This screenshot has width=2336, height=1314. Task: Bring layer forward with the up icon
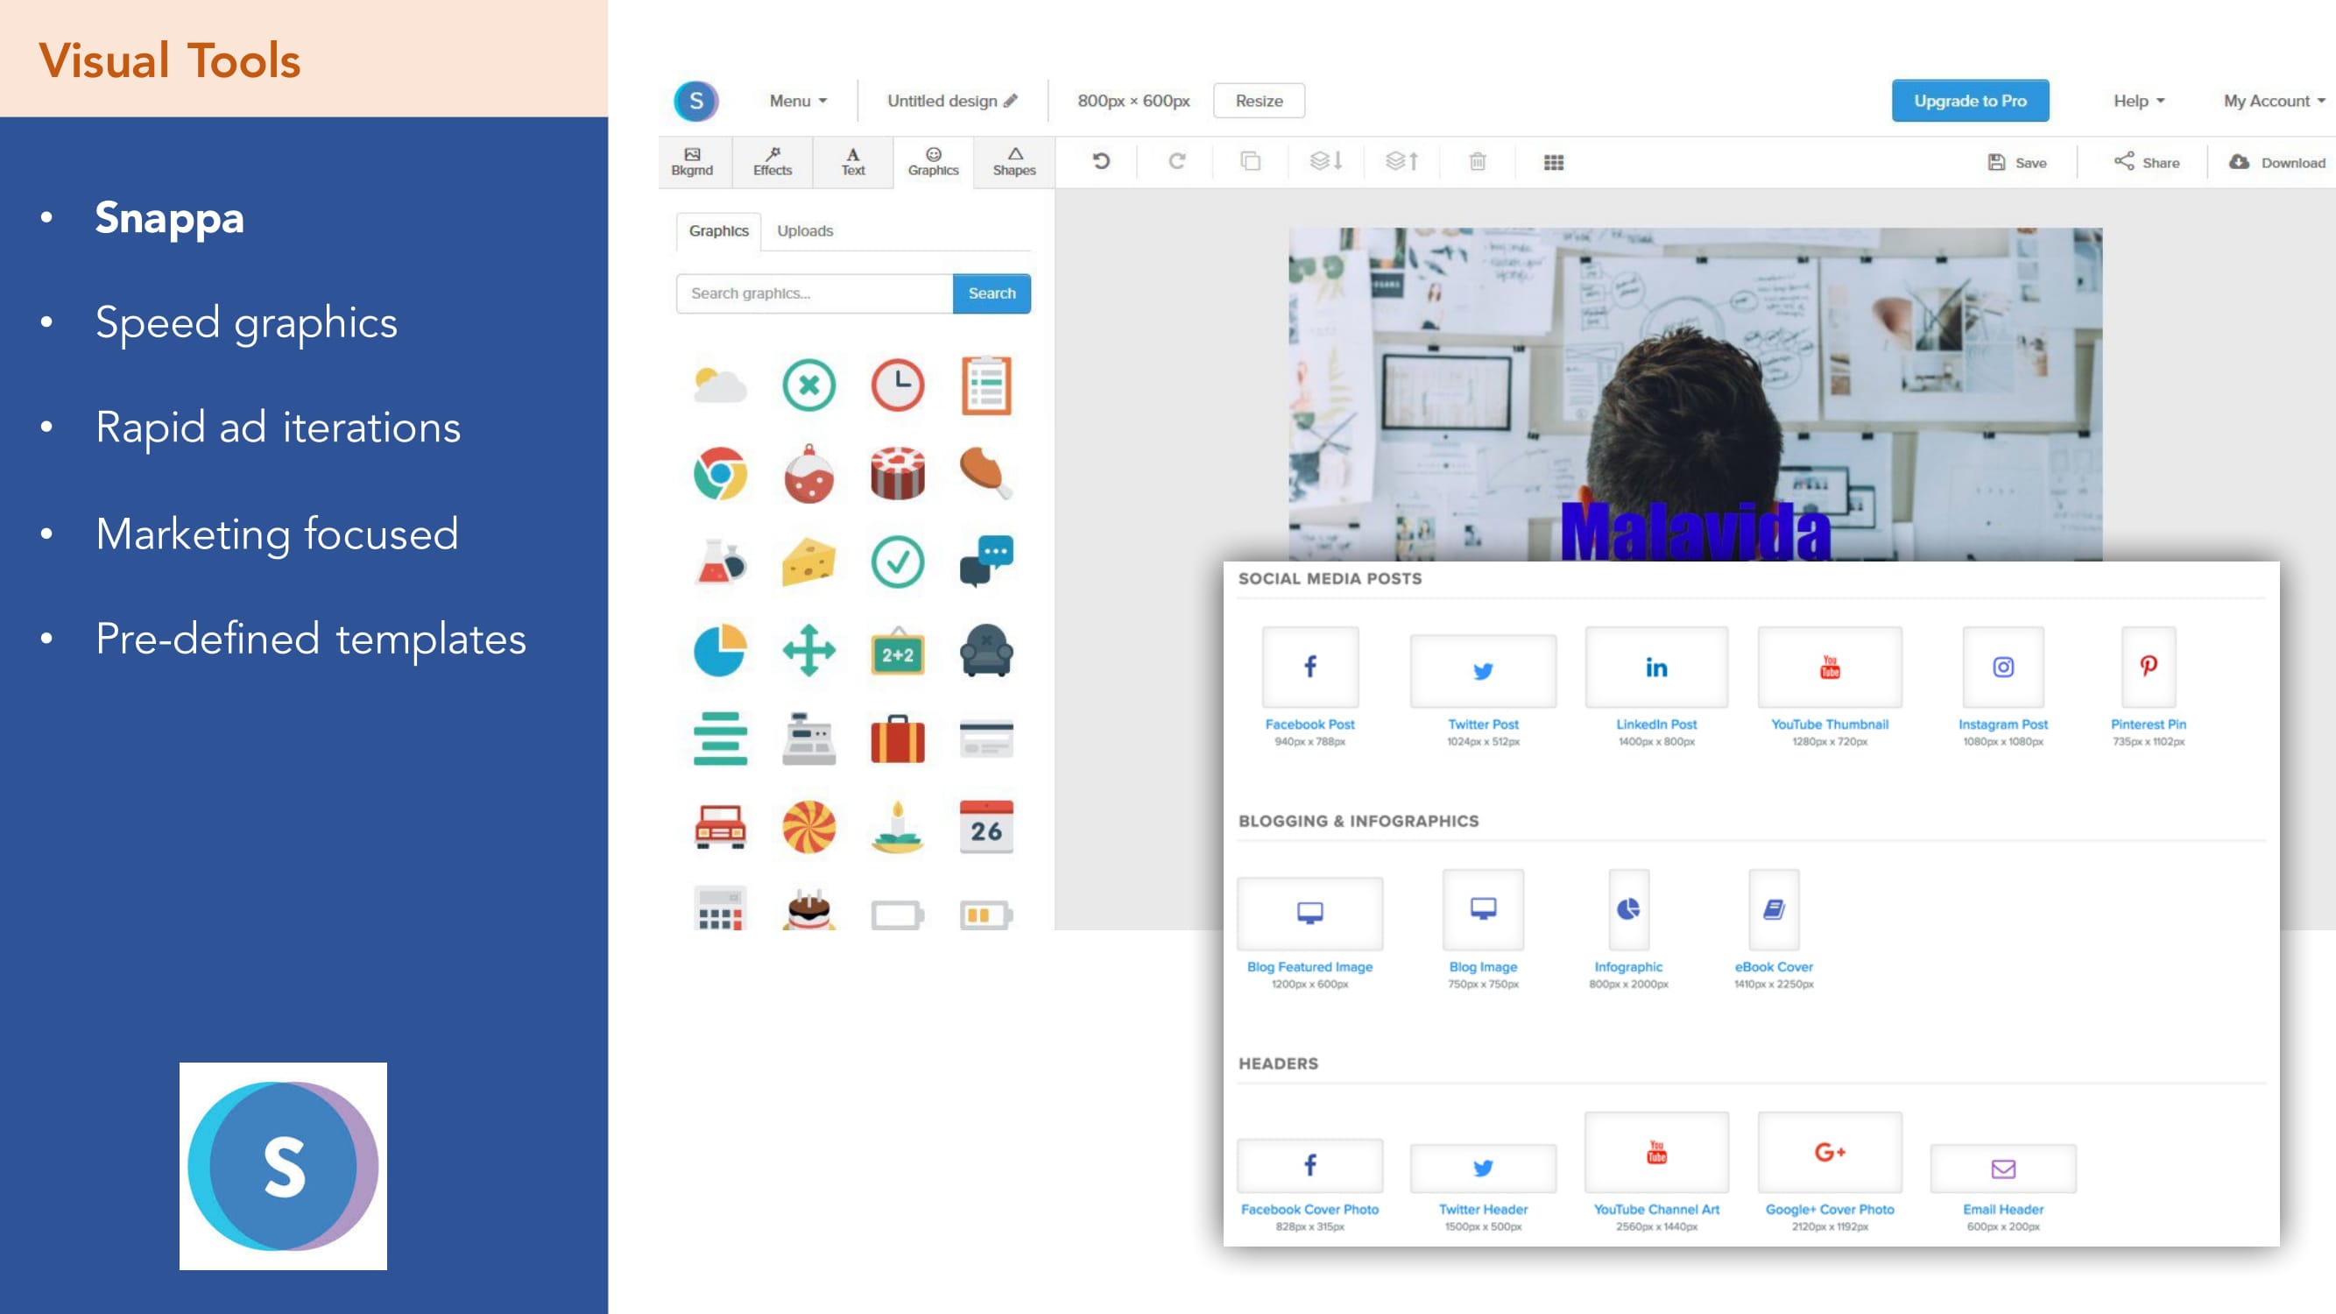tap(1402, 161)
